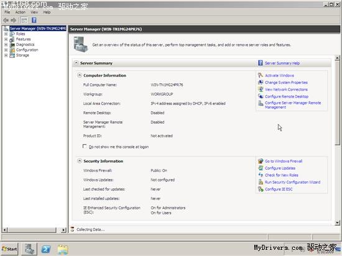Click the Go to Windows Firewall icon
Viewport: 342px width, 256px height.
click(261, 161)
